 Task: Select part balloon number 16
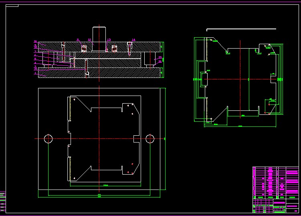pos(160,61)
